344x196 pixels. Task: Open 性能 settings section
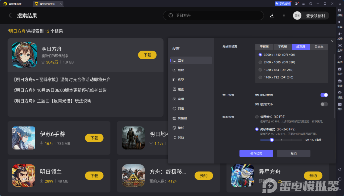tap(191, 70)
